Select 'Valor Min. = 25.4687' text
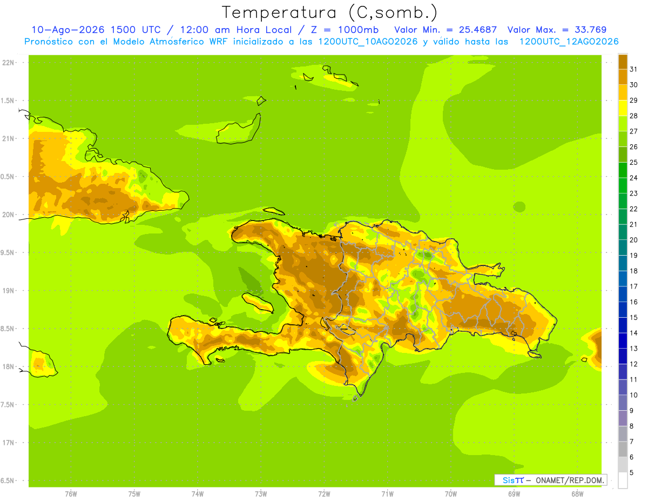Viewport: 648px width, 501px height. pos(446,30)
